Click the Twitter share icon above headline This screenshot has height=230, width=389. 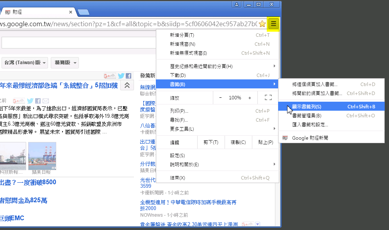pos(121,76)
